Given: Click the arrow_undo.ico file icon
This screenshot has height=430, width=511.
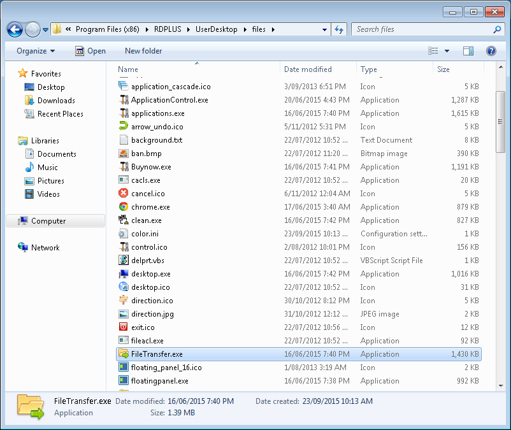Looking at the screenshot, I should coord(124,127).
